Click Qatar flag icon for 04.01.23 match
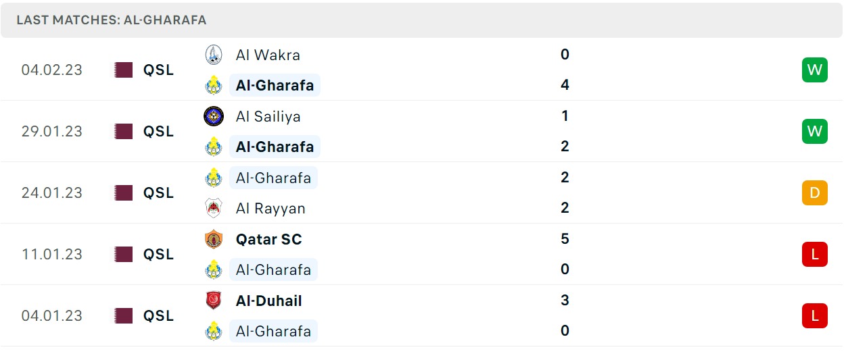 pyautogui.click(x=124, y=315)
